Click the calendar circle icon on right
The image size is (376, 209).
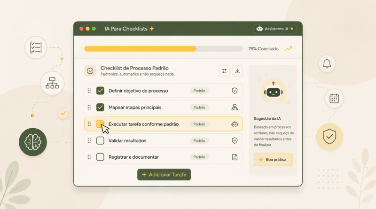[x=334, y=99]
